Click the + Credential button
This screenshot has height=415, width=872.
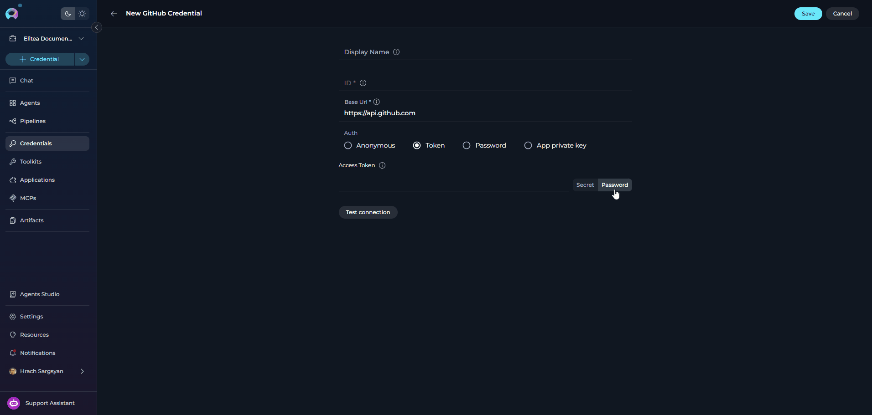click(40, 59)
